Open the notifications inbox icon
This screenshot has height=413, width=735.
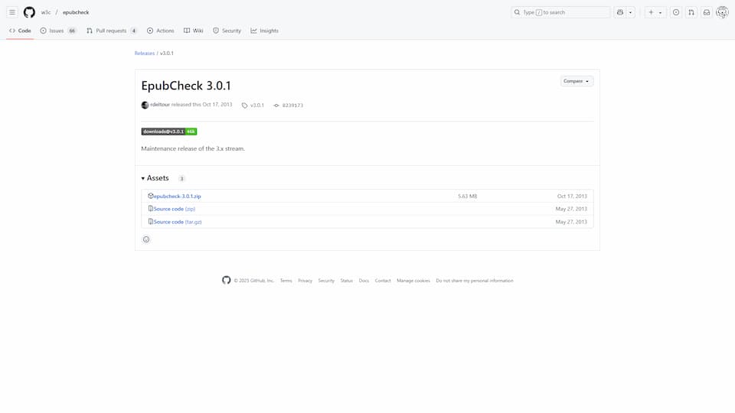pyautogui.click(x=707, y=12)
